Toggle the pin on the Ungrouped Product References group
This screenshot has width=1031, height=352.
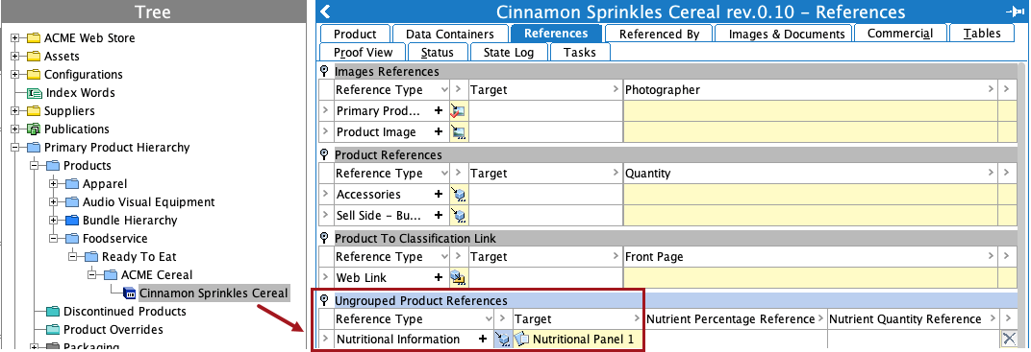click(x=324, y=300)
